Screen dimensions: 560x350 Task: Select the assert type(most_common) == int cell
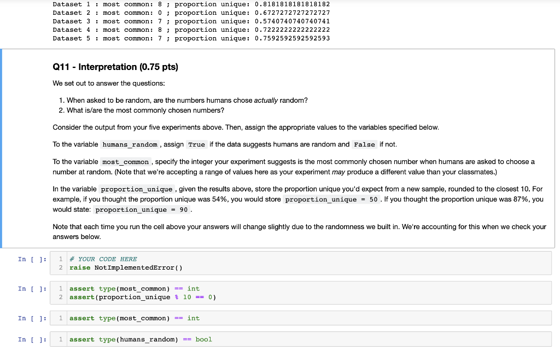coord(135,318)
